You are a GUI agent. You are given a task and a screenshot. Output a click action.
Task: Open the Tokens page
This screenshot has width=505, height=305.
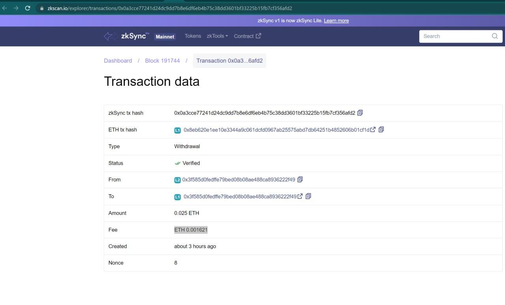pos(193,36)
